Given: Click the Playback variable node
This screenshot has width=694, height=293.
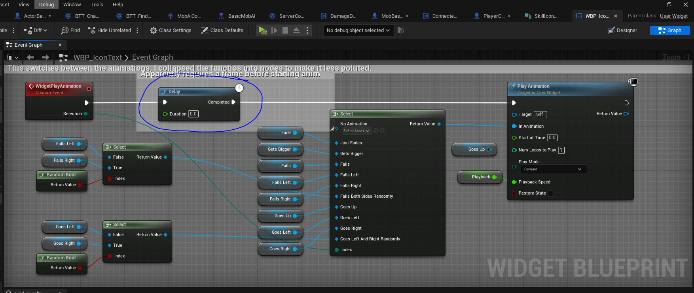Looking at the screenshot, I should [x=480, y=177].
